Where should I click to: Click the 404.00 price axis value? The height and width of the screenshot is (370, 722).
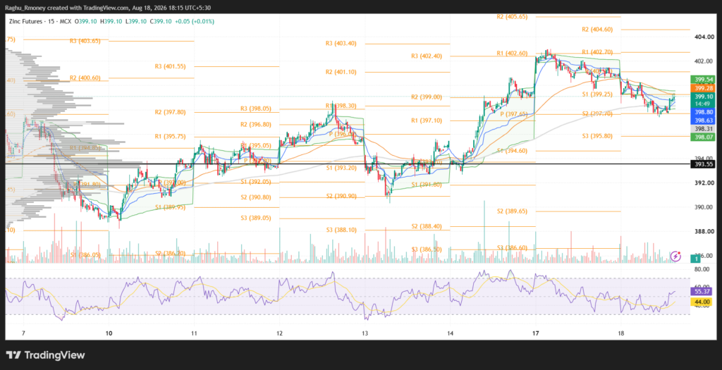704,37
